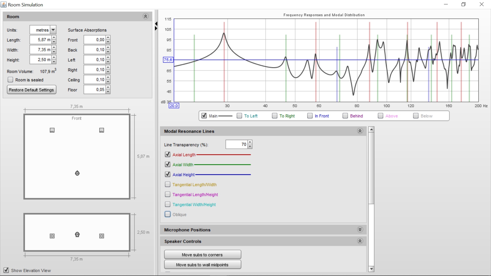Enable the Room is sealed checkbox

[x=10, y=80]
